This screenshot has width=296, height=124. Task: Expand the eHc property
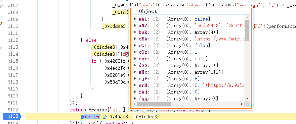pos(135,72)
